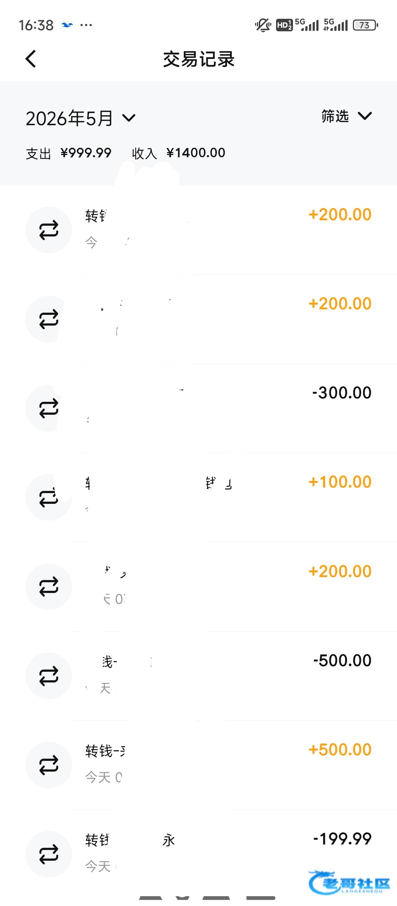Image resolution: width=397 pixels, height=906 pixels.
Task: Click transfer icon beside +500.00 record
Action: 49,765
